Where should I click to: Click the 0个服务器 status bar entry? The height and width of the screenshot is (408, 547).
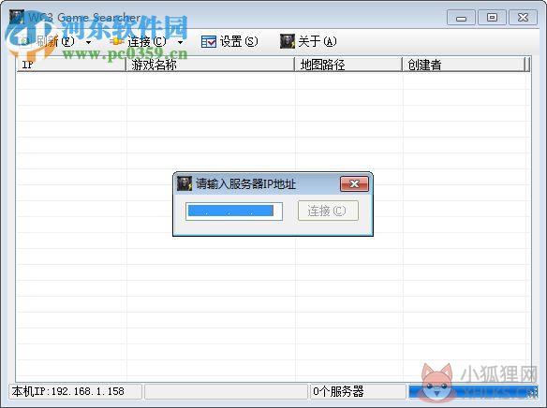[x=338, y=392]
